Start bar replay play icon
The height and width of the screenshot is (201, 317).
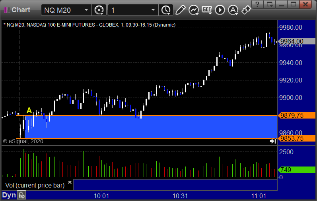[x=220, y=10]
